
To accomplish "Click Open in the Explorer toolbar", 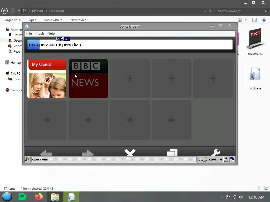I will pos(32,20).
